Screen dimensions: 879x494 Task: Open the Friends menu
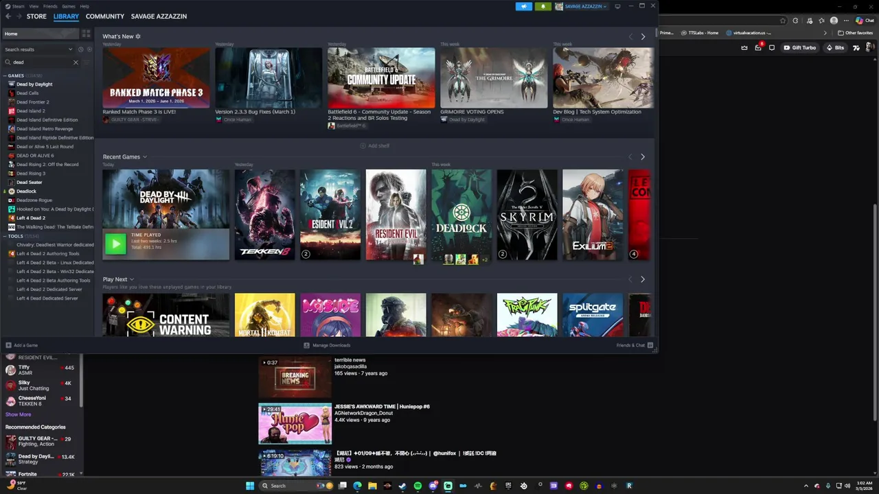(x=50, y=6)
